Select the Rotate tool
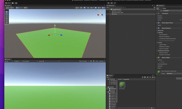 tap(7, 16)
